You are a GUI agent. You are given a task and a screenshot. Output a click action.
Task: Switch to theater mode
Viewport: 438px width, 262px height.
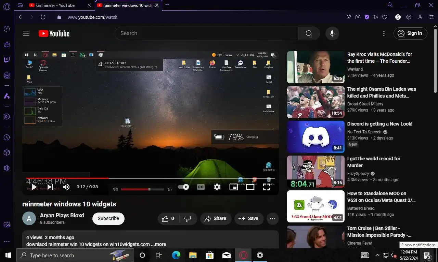click(250, 187)
